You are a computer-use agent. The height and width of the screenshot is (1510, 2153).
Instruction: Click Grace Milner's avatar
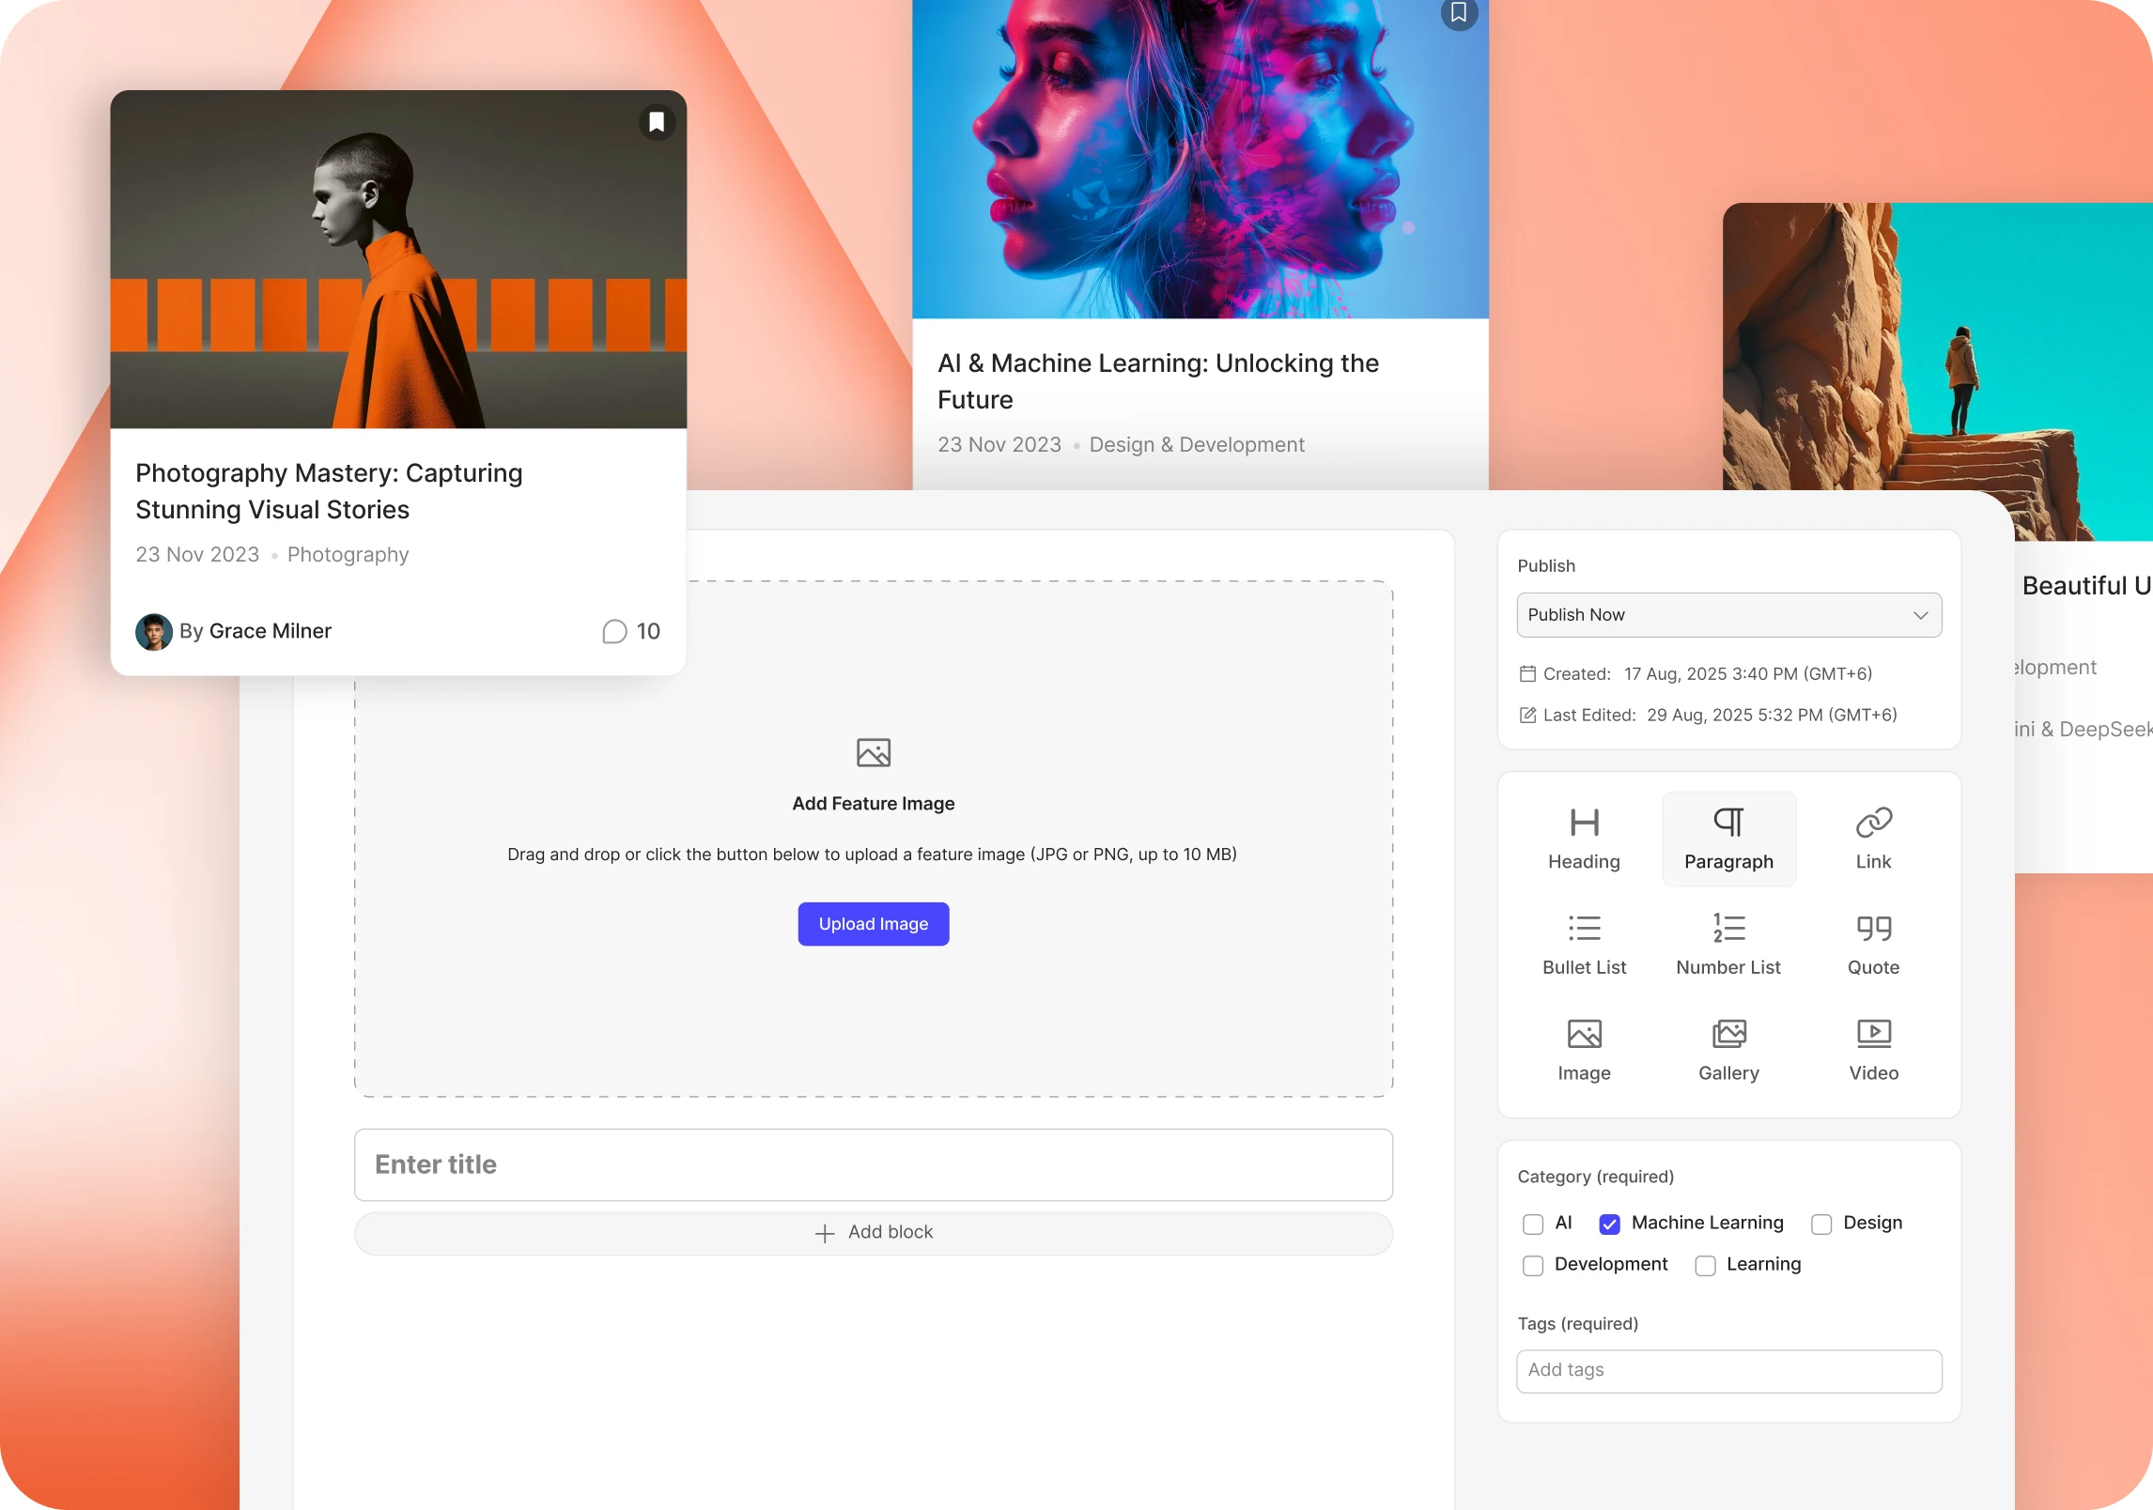point(154,632)
